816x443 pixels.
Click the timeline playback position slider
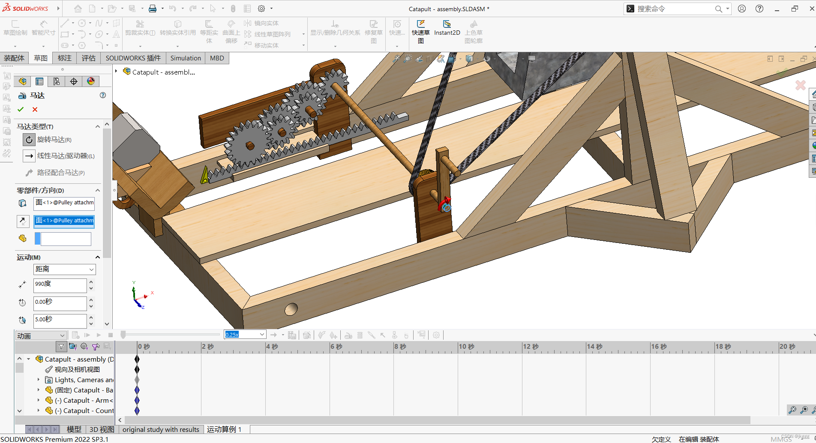[123, 335]
